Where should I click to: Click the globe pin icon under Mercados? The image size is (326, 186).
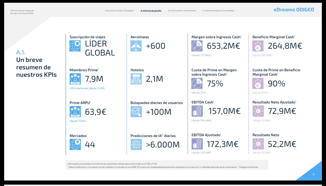pos(75,144)
